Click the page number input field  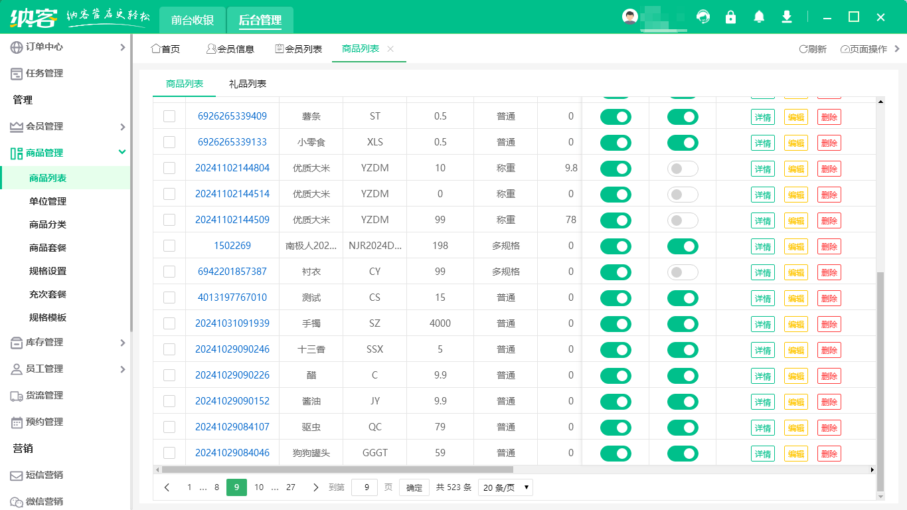coord(365,487)
